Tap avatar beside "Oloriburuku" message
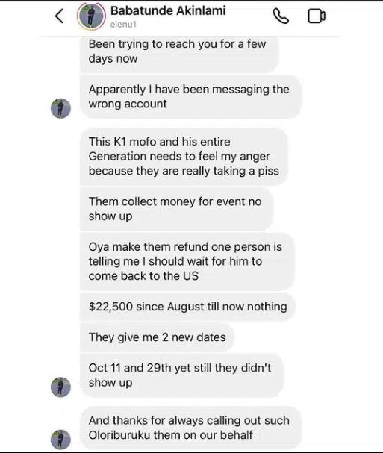 (60, 440)
